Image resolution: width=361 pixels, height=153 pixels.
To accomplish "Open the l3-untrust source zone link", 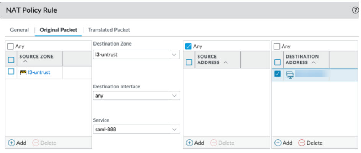I will point(39,72).
